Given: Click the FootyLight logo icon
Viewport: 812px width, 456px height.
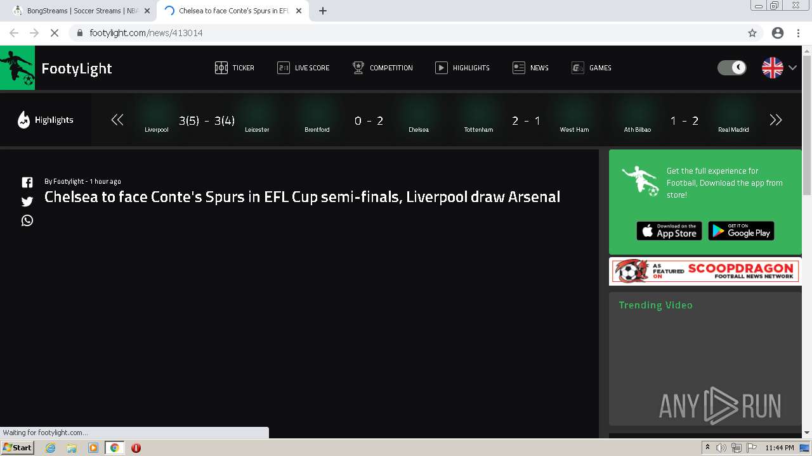Looking at the screenshot, I should click(x=18, y=68).
